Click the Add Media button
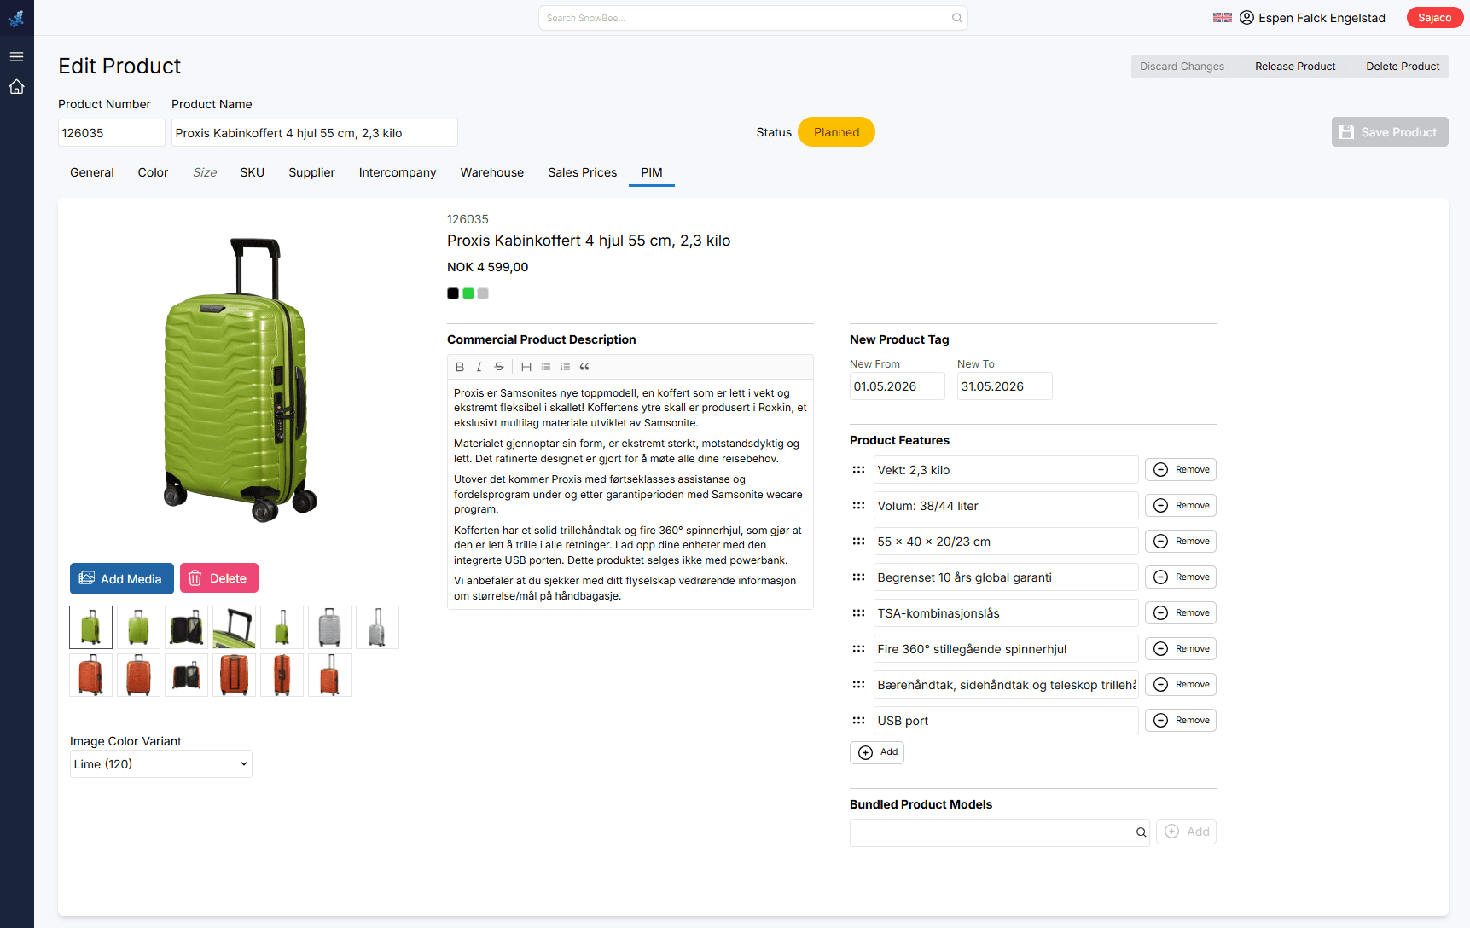This screenshot has height=928, width=1470. (x=122, y=578)
